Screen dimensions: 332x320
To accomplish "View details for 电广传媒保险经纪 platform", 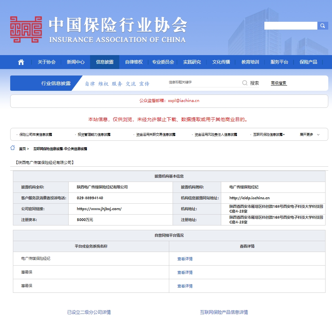I will (185, 259).
